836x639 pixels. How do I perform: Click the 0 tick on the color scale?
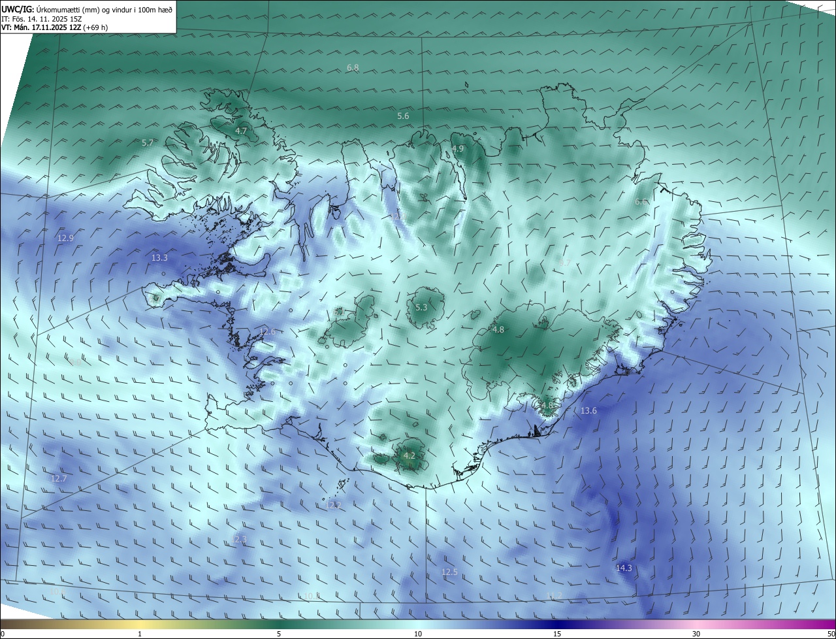(x=3, y=634)
